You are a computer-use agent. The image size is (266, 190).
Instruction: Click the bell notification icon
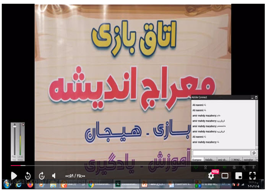[x=253, y=167]
